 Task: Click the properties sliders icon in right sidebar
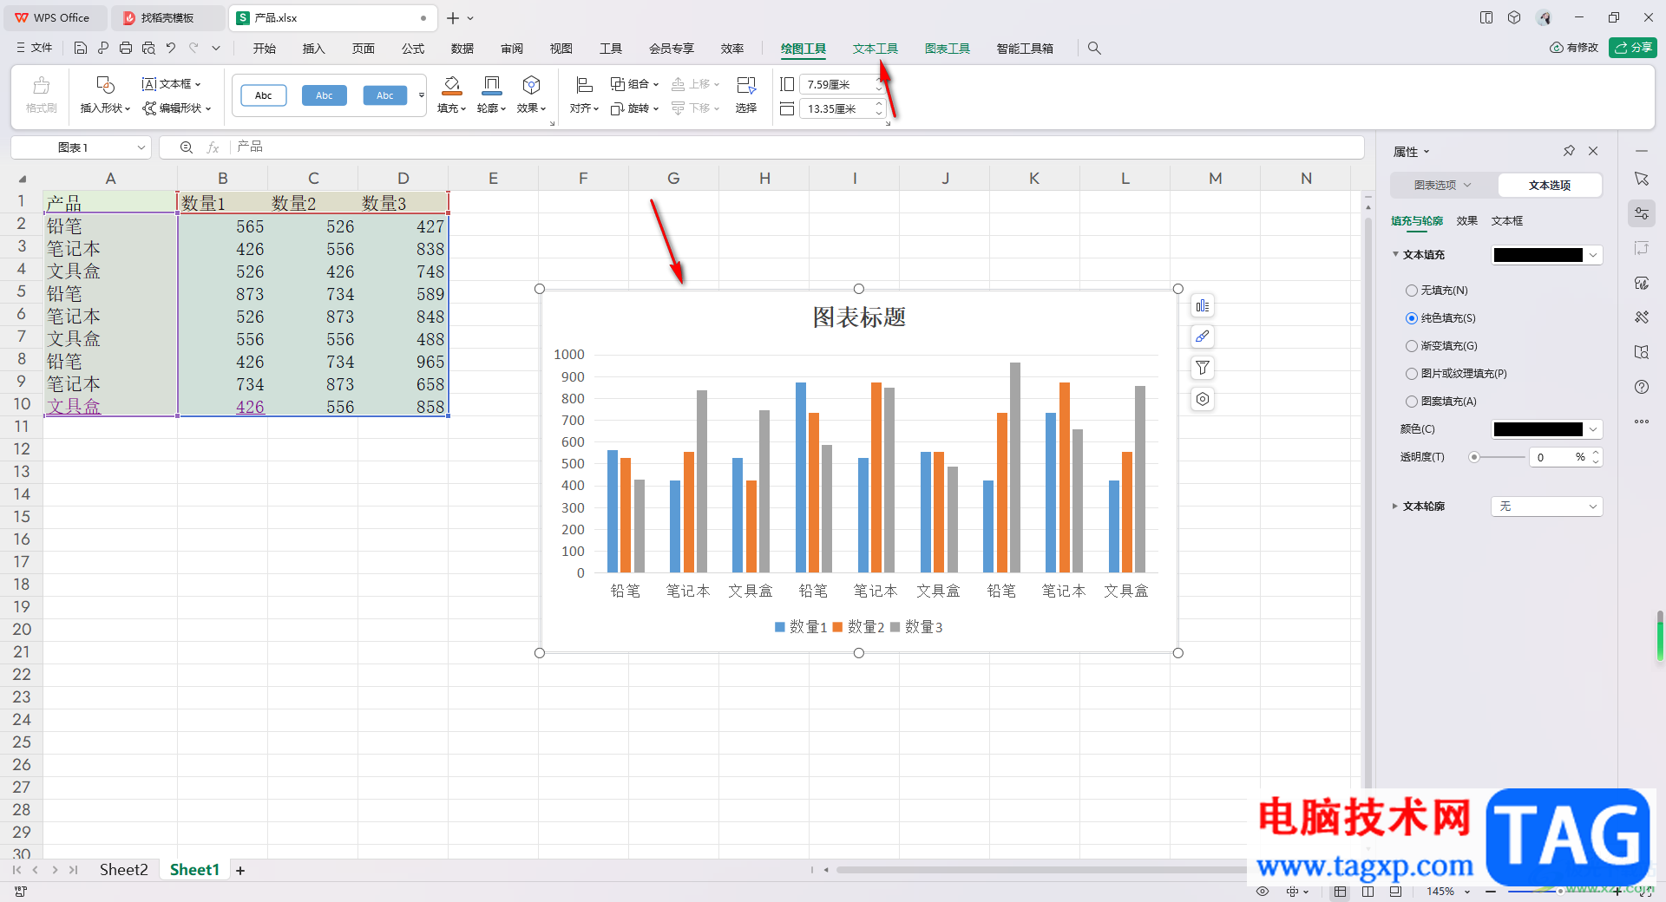(x=1642, y=213)
